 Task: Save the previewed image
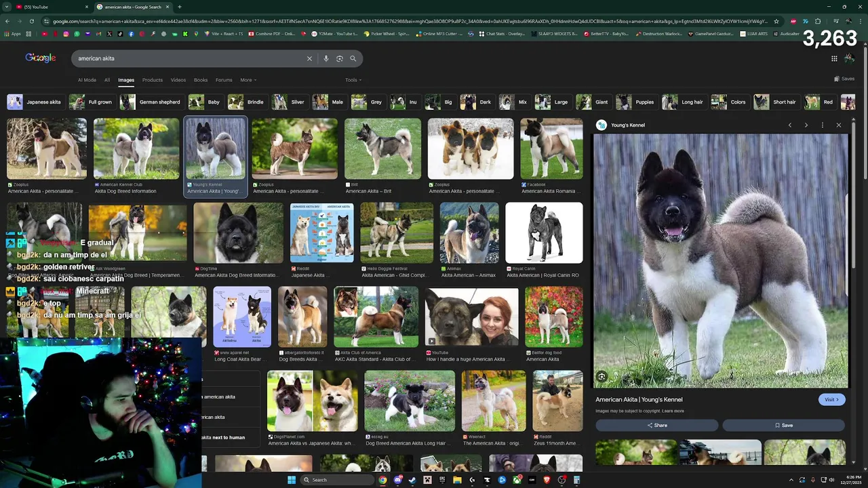783,425
